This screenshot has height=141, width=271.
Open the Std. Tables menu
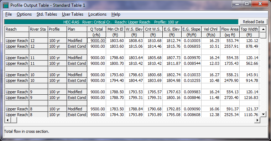[x=47, y=14]
